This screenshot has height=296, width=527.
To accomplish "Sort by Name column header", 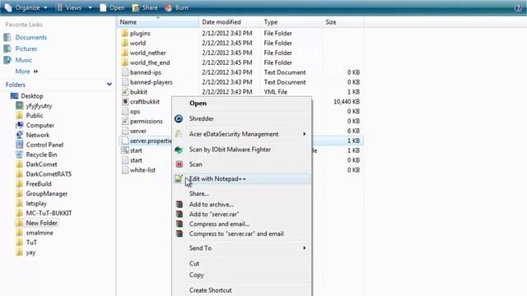I will point(157,22).
